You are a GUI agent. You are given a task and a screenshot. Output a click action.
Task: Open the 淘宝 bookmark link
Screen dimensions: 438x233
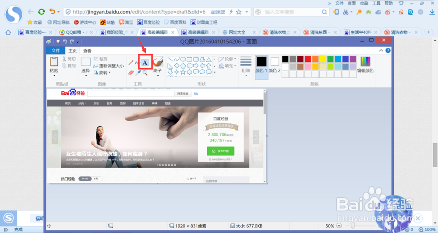point(126,22)
